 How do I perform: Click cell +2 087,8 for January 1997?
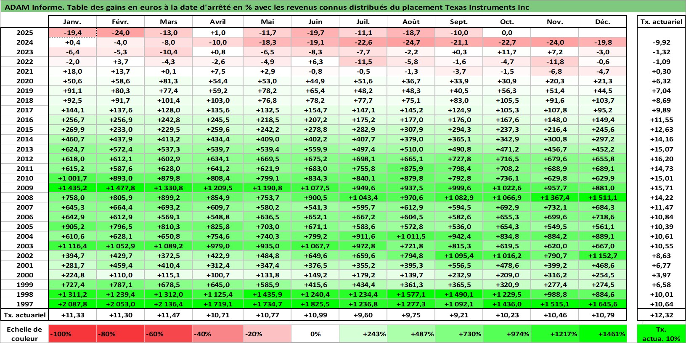pos(72,304)
